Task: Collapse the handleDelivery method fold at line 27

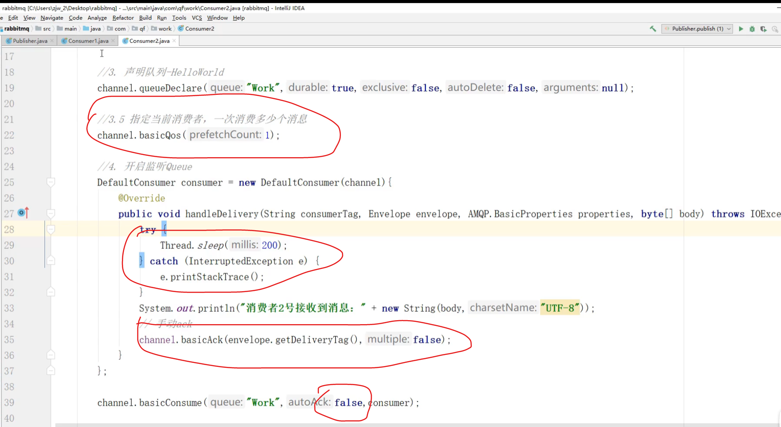Action: pyautogui.click(x=51, y=214)
